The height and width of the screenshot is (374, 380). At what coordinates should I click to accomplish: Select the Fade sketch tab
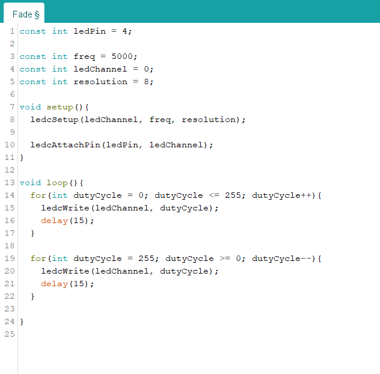point(25,14)
